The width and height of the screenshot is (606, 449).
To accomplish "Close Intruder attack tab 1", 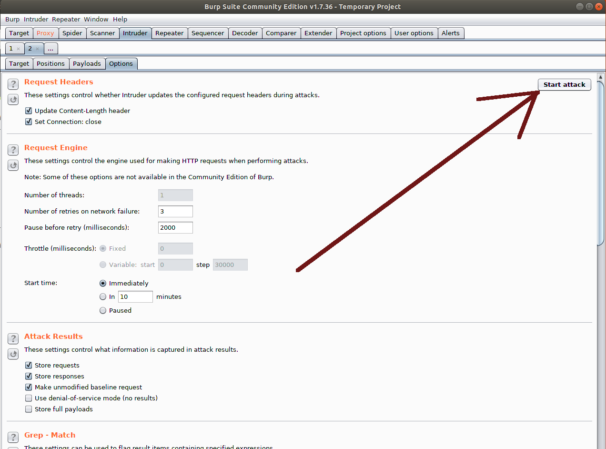I will pyautogui.click(x=18, y=49).
